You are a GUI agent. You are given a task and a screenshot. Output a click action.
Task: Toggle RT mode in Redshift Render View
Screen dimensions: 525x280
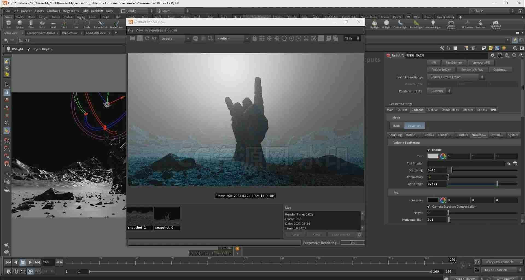(x=154, y=39)
